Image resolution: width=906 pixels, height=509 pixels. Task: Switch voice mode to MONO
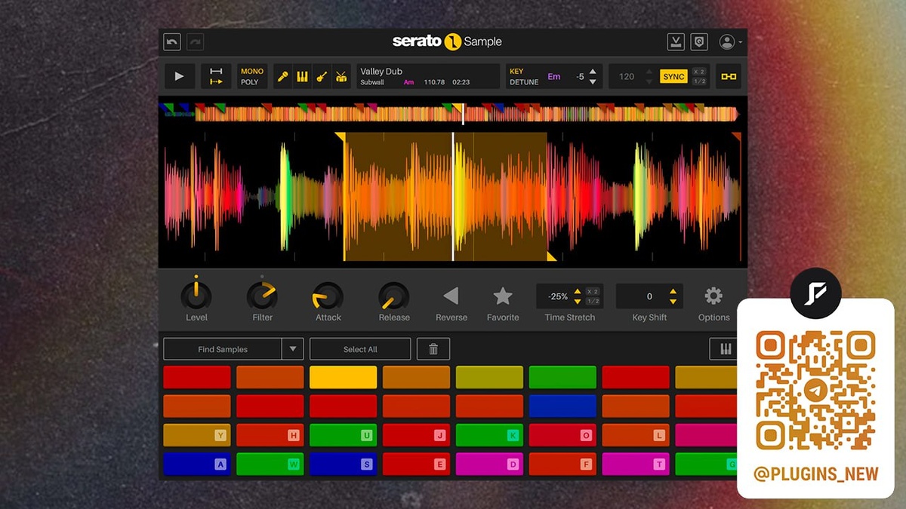click(x=252, y=72)
